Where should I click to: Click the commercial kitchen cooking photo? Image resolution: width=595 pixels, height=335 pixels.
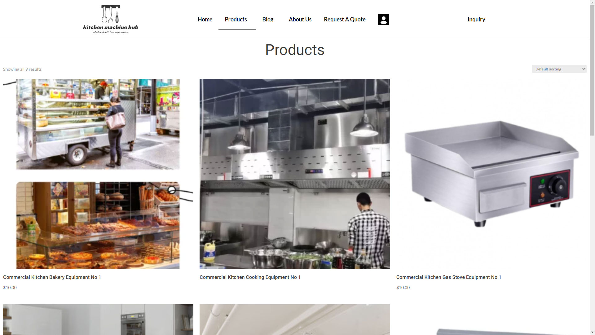coord(295,174)
